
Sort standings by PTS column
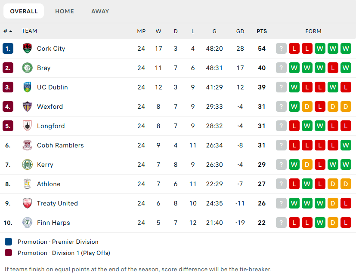(x=262, y=31)
